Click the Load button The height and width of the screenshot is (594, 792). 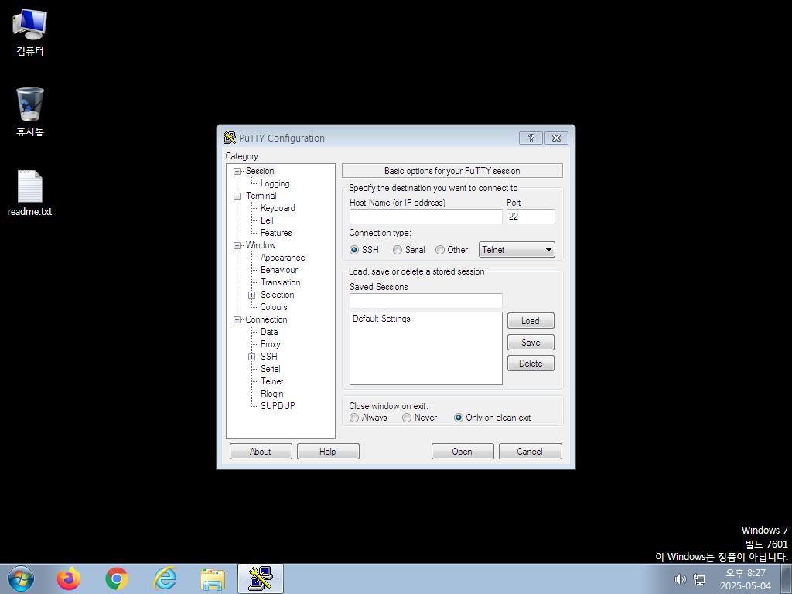(x=531, y=321)
